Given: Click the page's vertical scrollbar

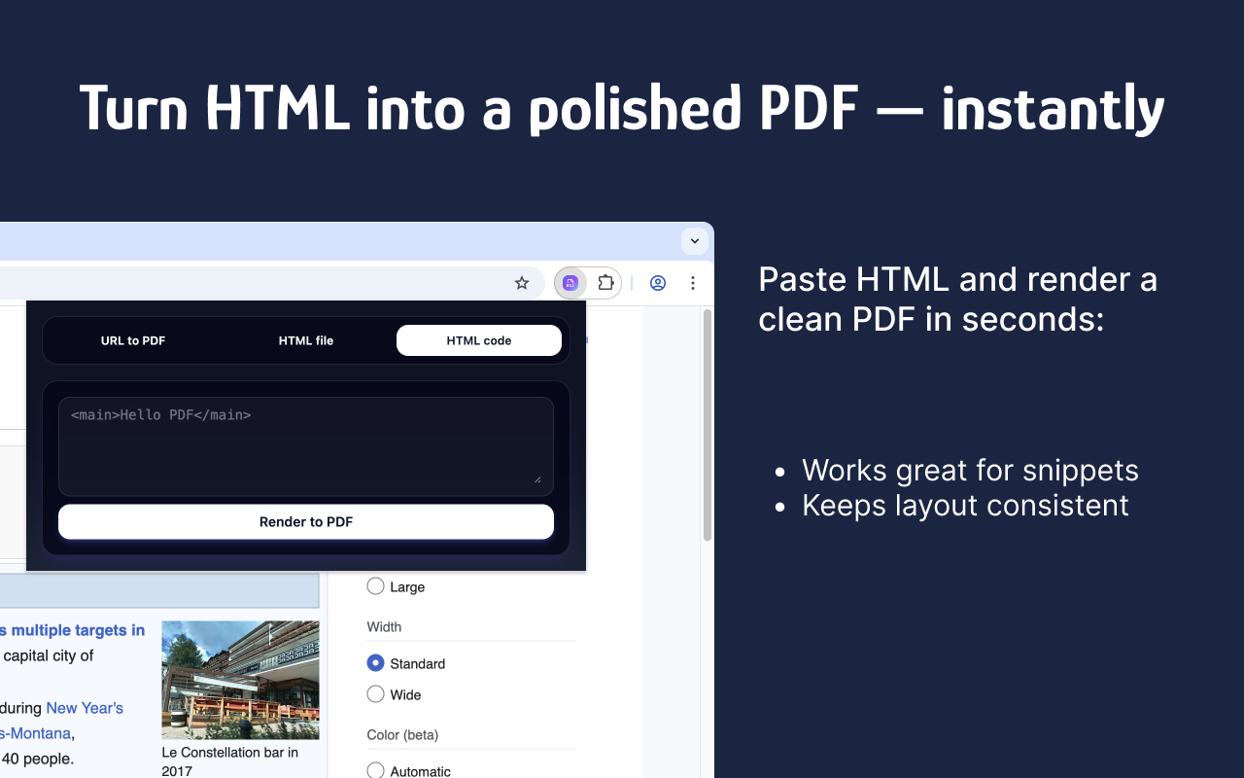Looking at the screenshot, I should [x=708, y=425].
